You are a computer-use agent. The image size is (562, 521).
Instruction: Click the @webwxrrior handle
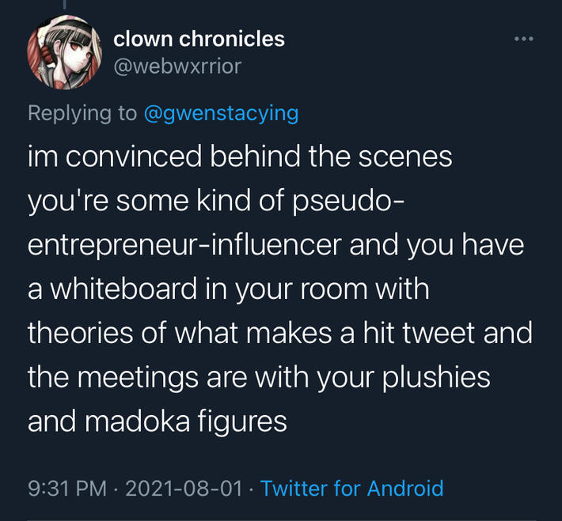point(177,66)
